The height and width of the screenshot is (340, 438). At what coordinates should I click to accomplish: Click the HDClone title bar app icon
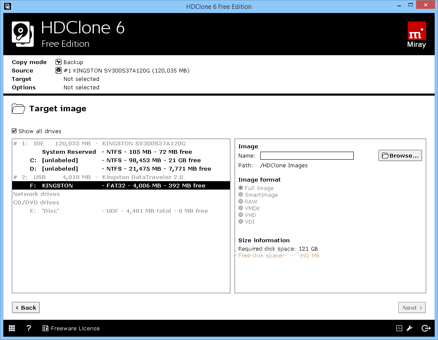point(8,6)
